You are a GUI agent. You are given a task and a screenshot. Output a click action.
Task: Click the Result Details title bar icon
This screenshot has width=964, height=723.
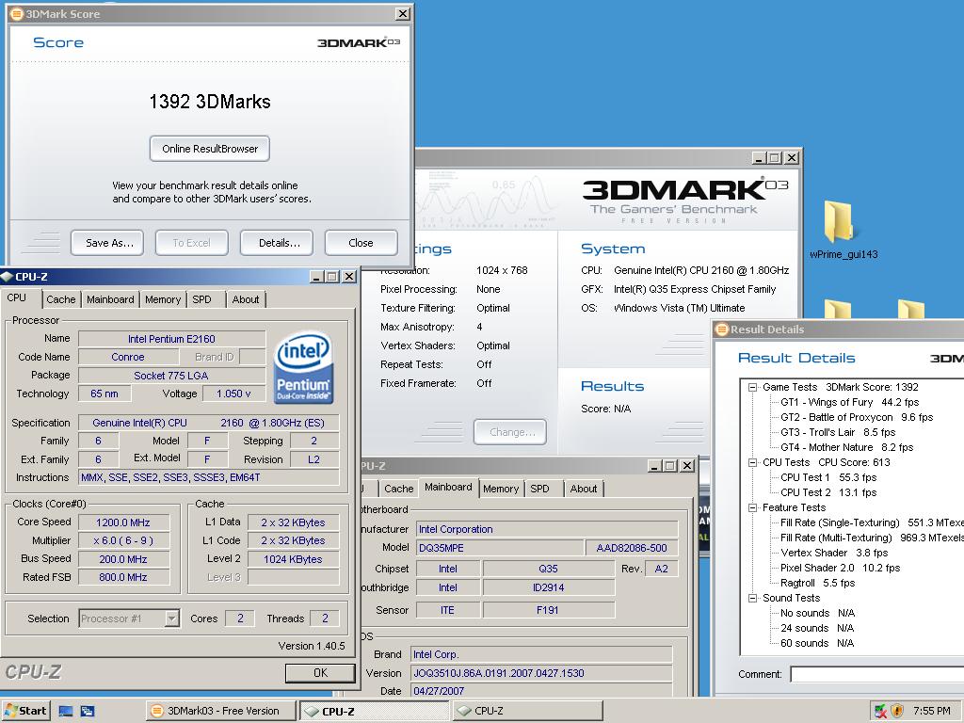pyautogui.click(x=722, y=329)
